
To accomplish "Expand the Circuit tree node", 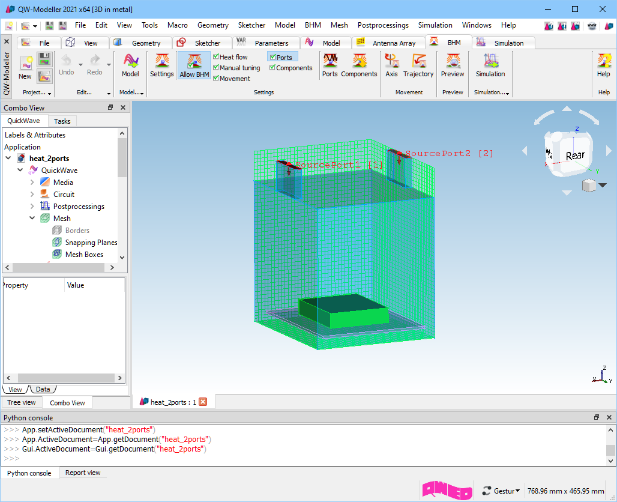I will click(x=32, y=194).
